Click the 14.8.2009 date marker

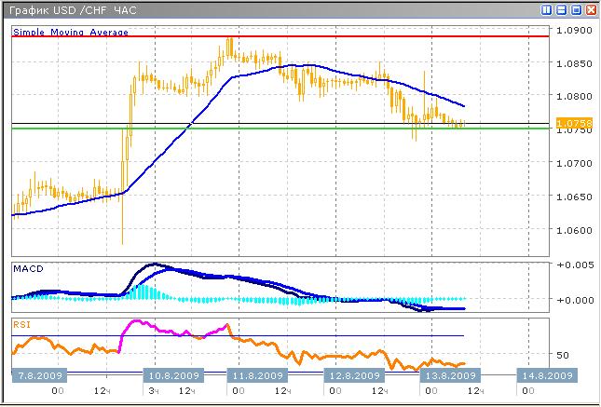click(545, 375)
